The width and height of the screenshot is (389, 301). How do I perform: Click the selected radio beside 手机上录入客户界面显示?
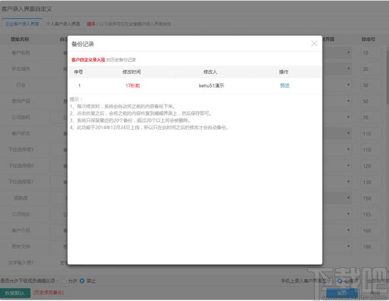[339, 281]
